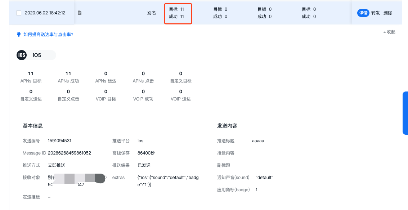
Task: Click the VOIP 目标 statistic
Action: point(106,95)
